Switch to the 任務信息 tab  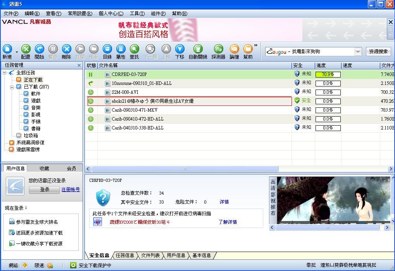[125, 255]
